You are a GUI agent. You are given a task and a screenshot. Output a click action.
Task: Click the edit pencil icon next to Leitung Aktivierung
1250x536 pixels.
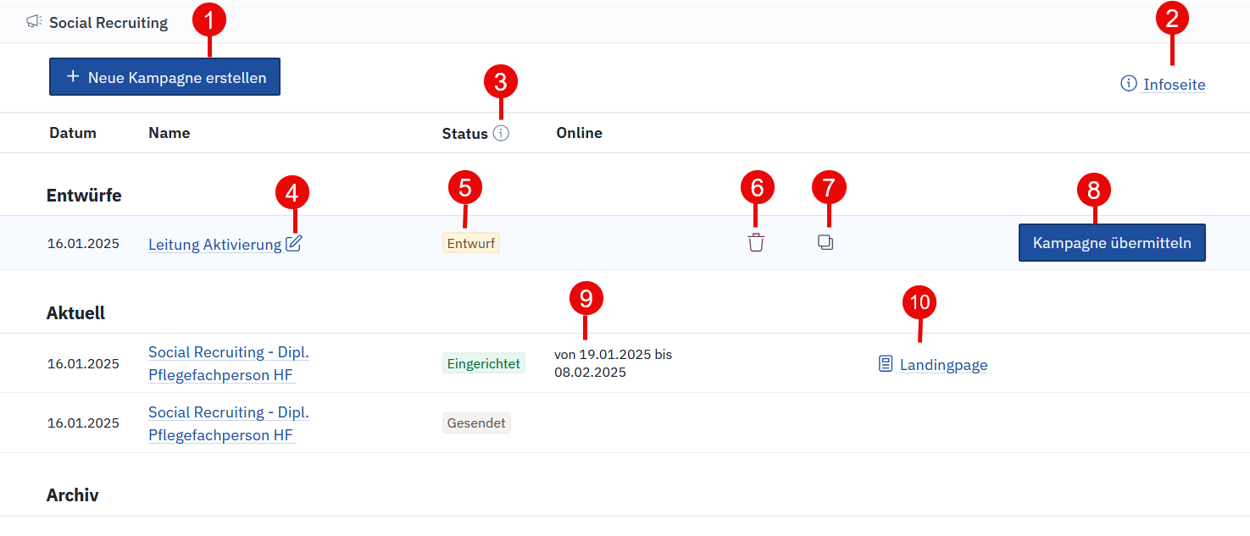click(293, 244)
